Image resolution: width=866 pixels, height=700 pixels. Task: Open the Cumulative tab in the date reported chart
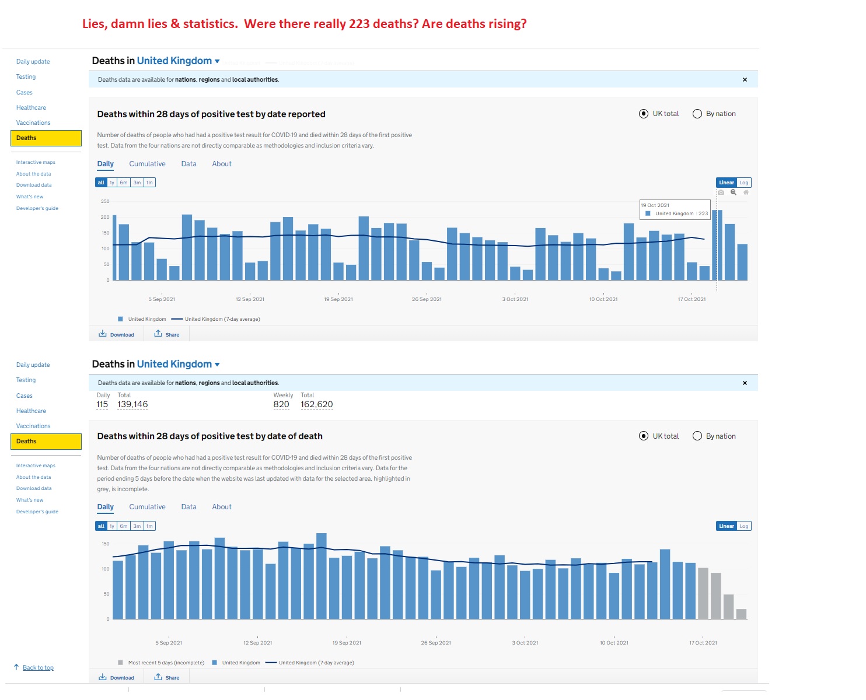[147, 164]
